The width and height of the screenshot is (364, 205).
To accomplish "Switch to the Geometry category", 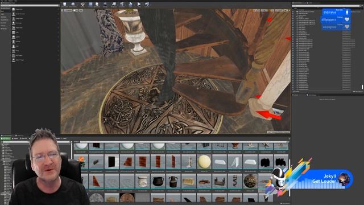I will (3, 23).
